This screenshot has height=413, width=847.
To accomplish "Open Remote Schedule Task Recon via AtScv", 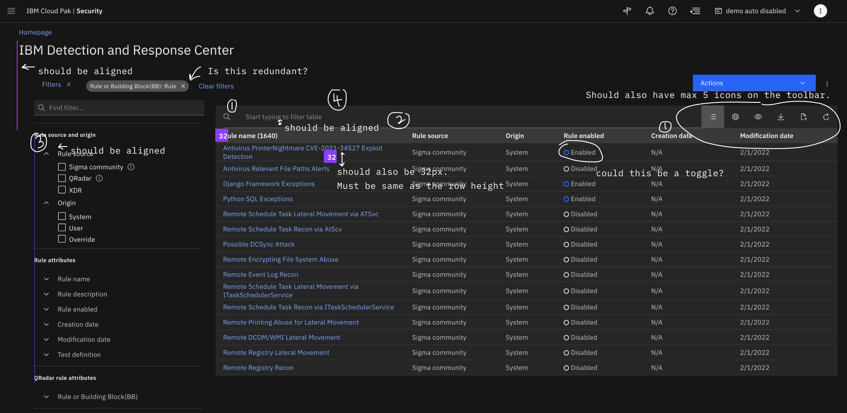I will point(282,229).
